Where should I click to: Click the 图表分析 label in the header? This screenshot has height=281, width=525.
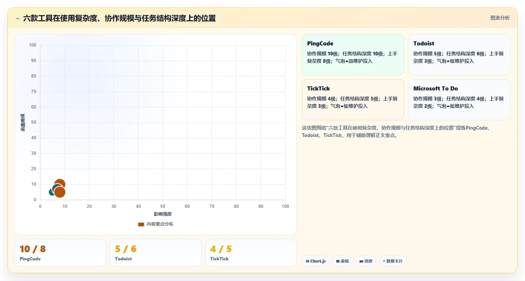pyautogui.click(x=500, y=18)
